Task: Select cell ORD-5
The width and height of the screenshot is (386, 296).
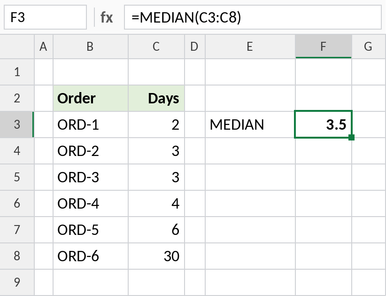Action: point(91,230)
